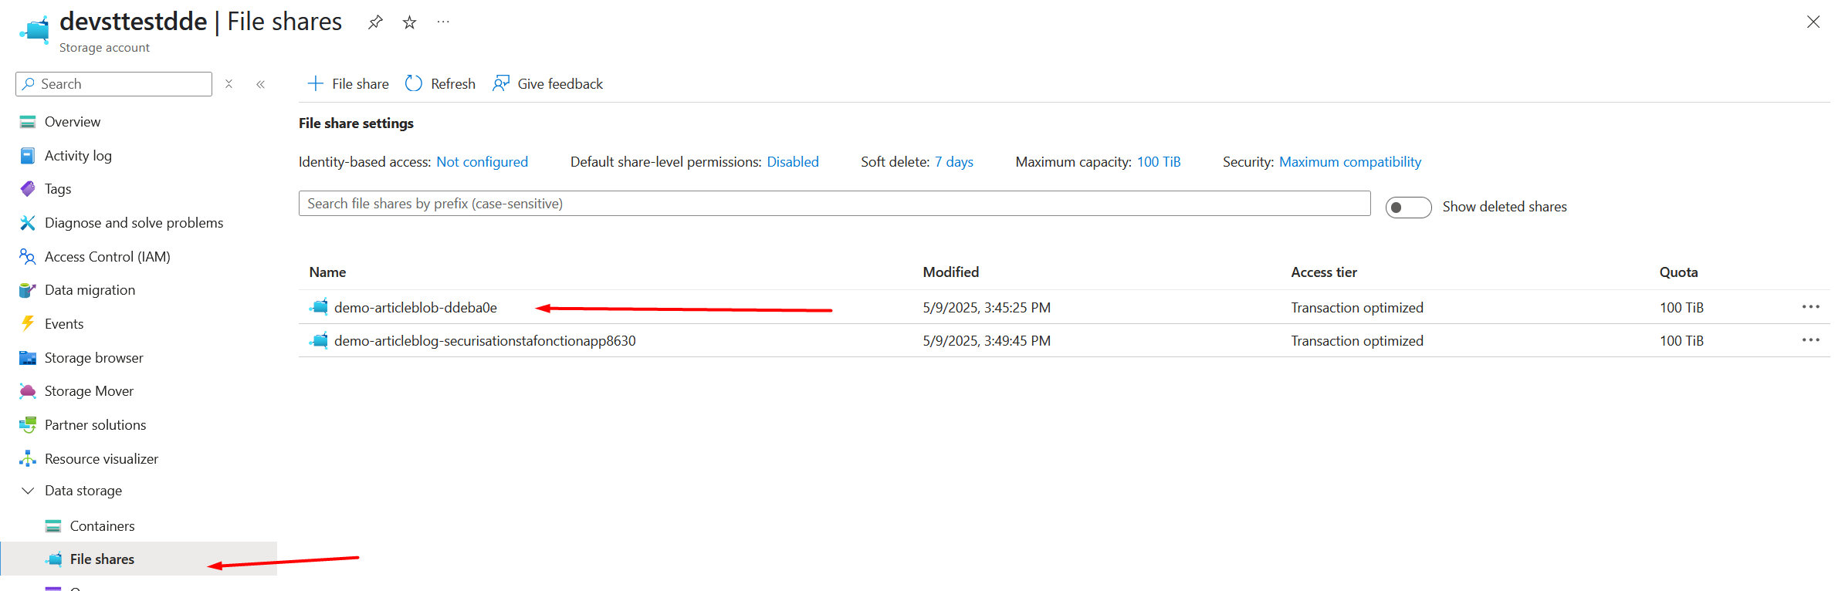Click the Storage browser icon
The height and width of the screenshot is (591, 1835).
point(28,358)
